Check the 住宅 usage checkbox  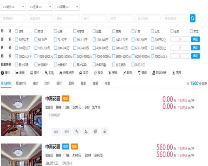[16, 31]
